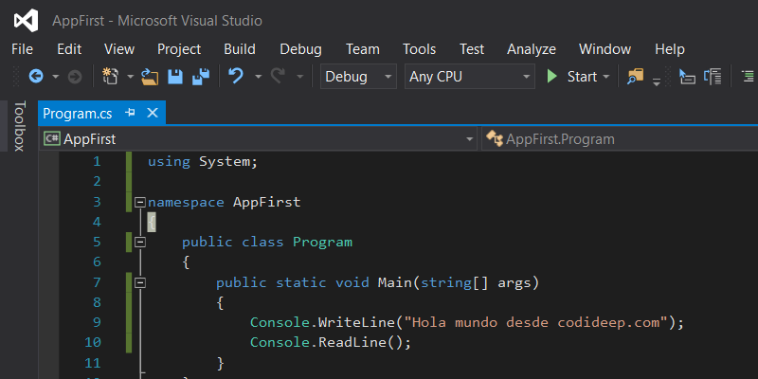
Task: Close the Program.cs tab
Action: pos(151,113)
